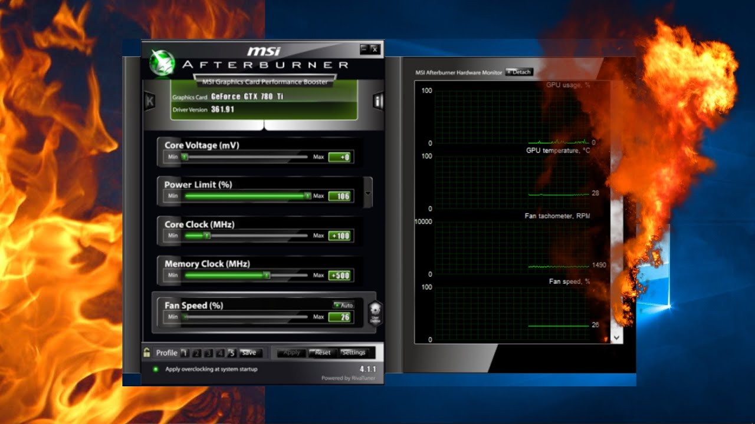Minimize the Afterburner window
Viewport: 755px width, 424px height.
pyautogui.click(x=365, y=49)
